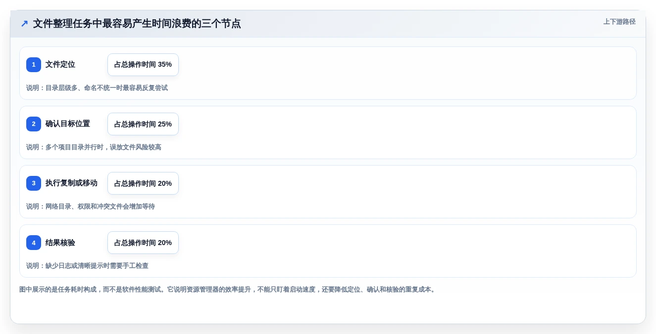Click the note about 网络目录、权限和冲突文件

[x=91, y=207]
